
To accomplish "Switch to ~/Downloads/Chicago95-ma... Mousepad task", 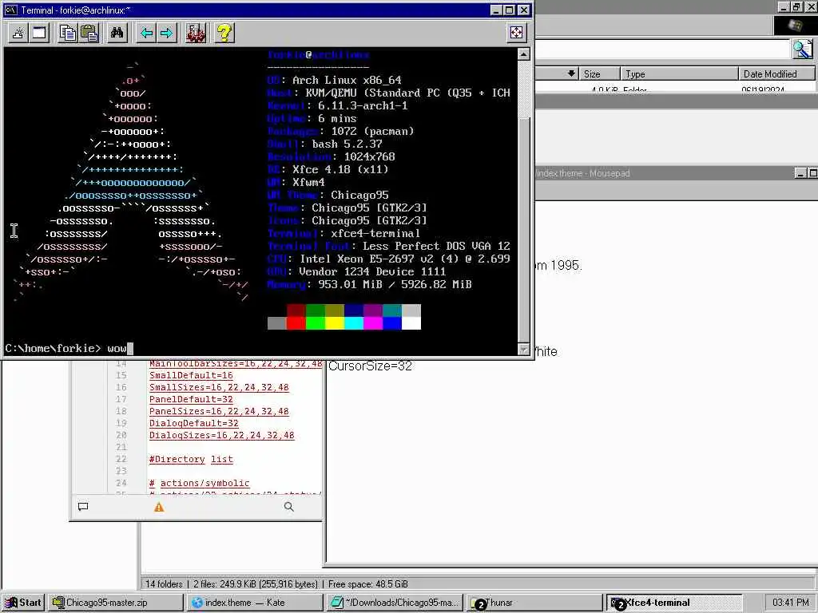I will [395, 603].
